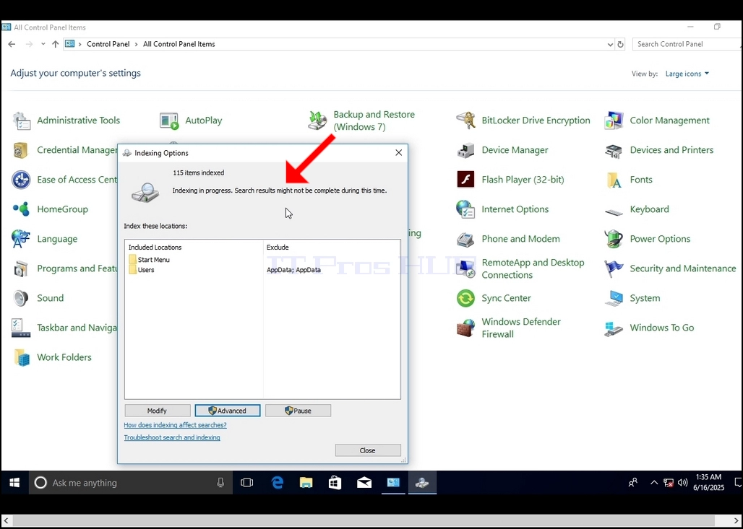Click Control Panel breadcrumb in address bar

click(x=108, y=44)
